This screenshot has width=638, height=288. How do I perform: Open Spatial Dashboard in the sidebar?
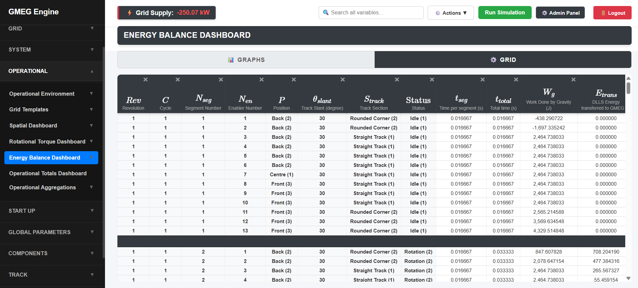click(51, 125)
